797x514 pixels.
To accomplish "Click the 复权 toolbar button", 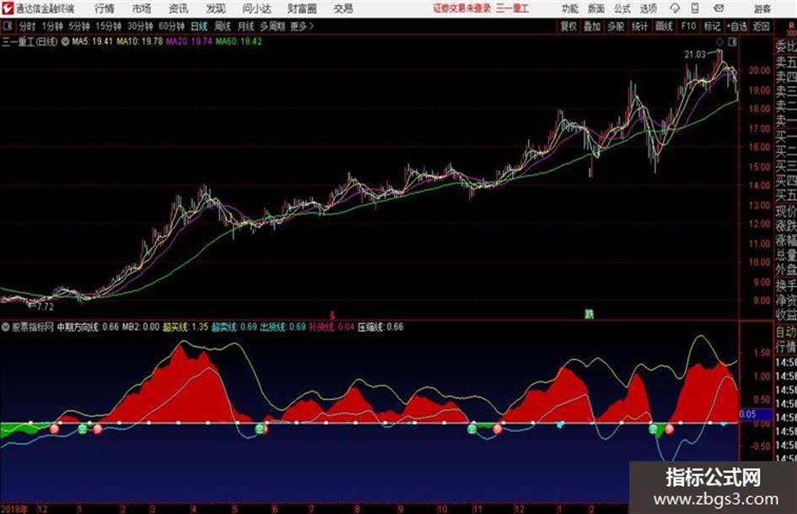I will pyautogui.click(x=568, y=26).
